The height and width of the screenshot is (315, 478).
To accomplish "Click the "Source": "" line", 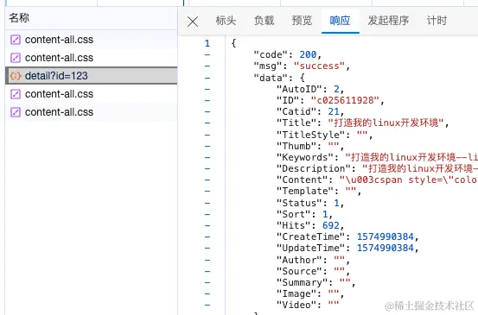I will (x=313, y=271).
